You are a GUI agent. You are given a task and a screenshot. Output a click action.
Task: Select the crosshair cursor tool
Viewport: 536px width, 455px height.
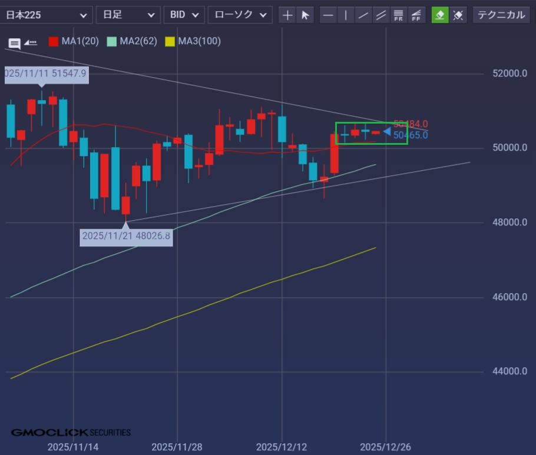pyautogui.click(x=287, y=15)
